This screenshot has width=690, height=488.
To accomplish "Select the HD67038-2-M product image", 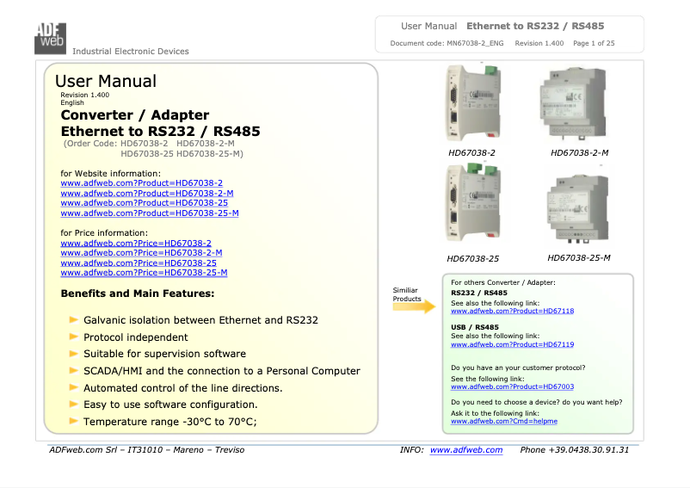I will click(x=577, y=105).
